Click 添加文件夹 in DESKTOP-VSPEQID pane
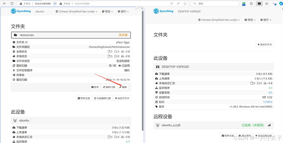Viewport: 283px width, 143px height. tap(265, 44)
